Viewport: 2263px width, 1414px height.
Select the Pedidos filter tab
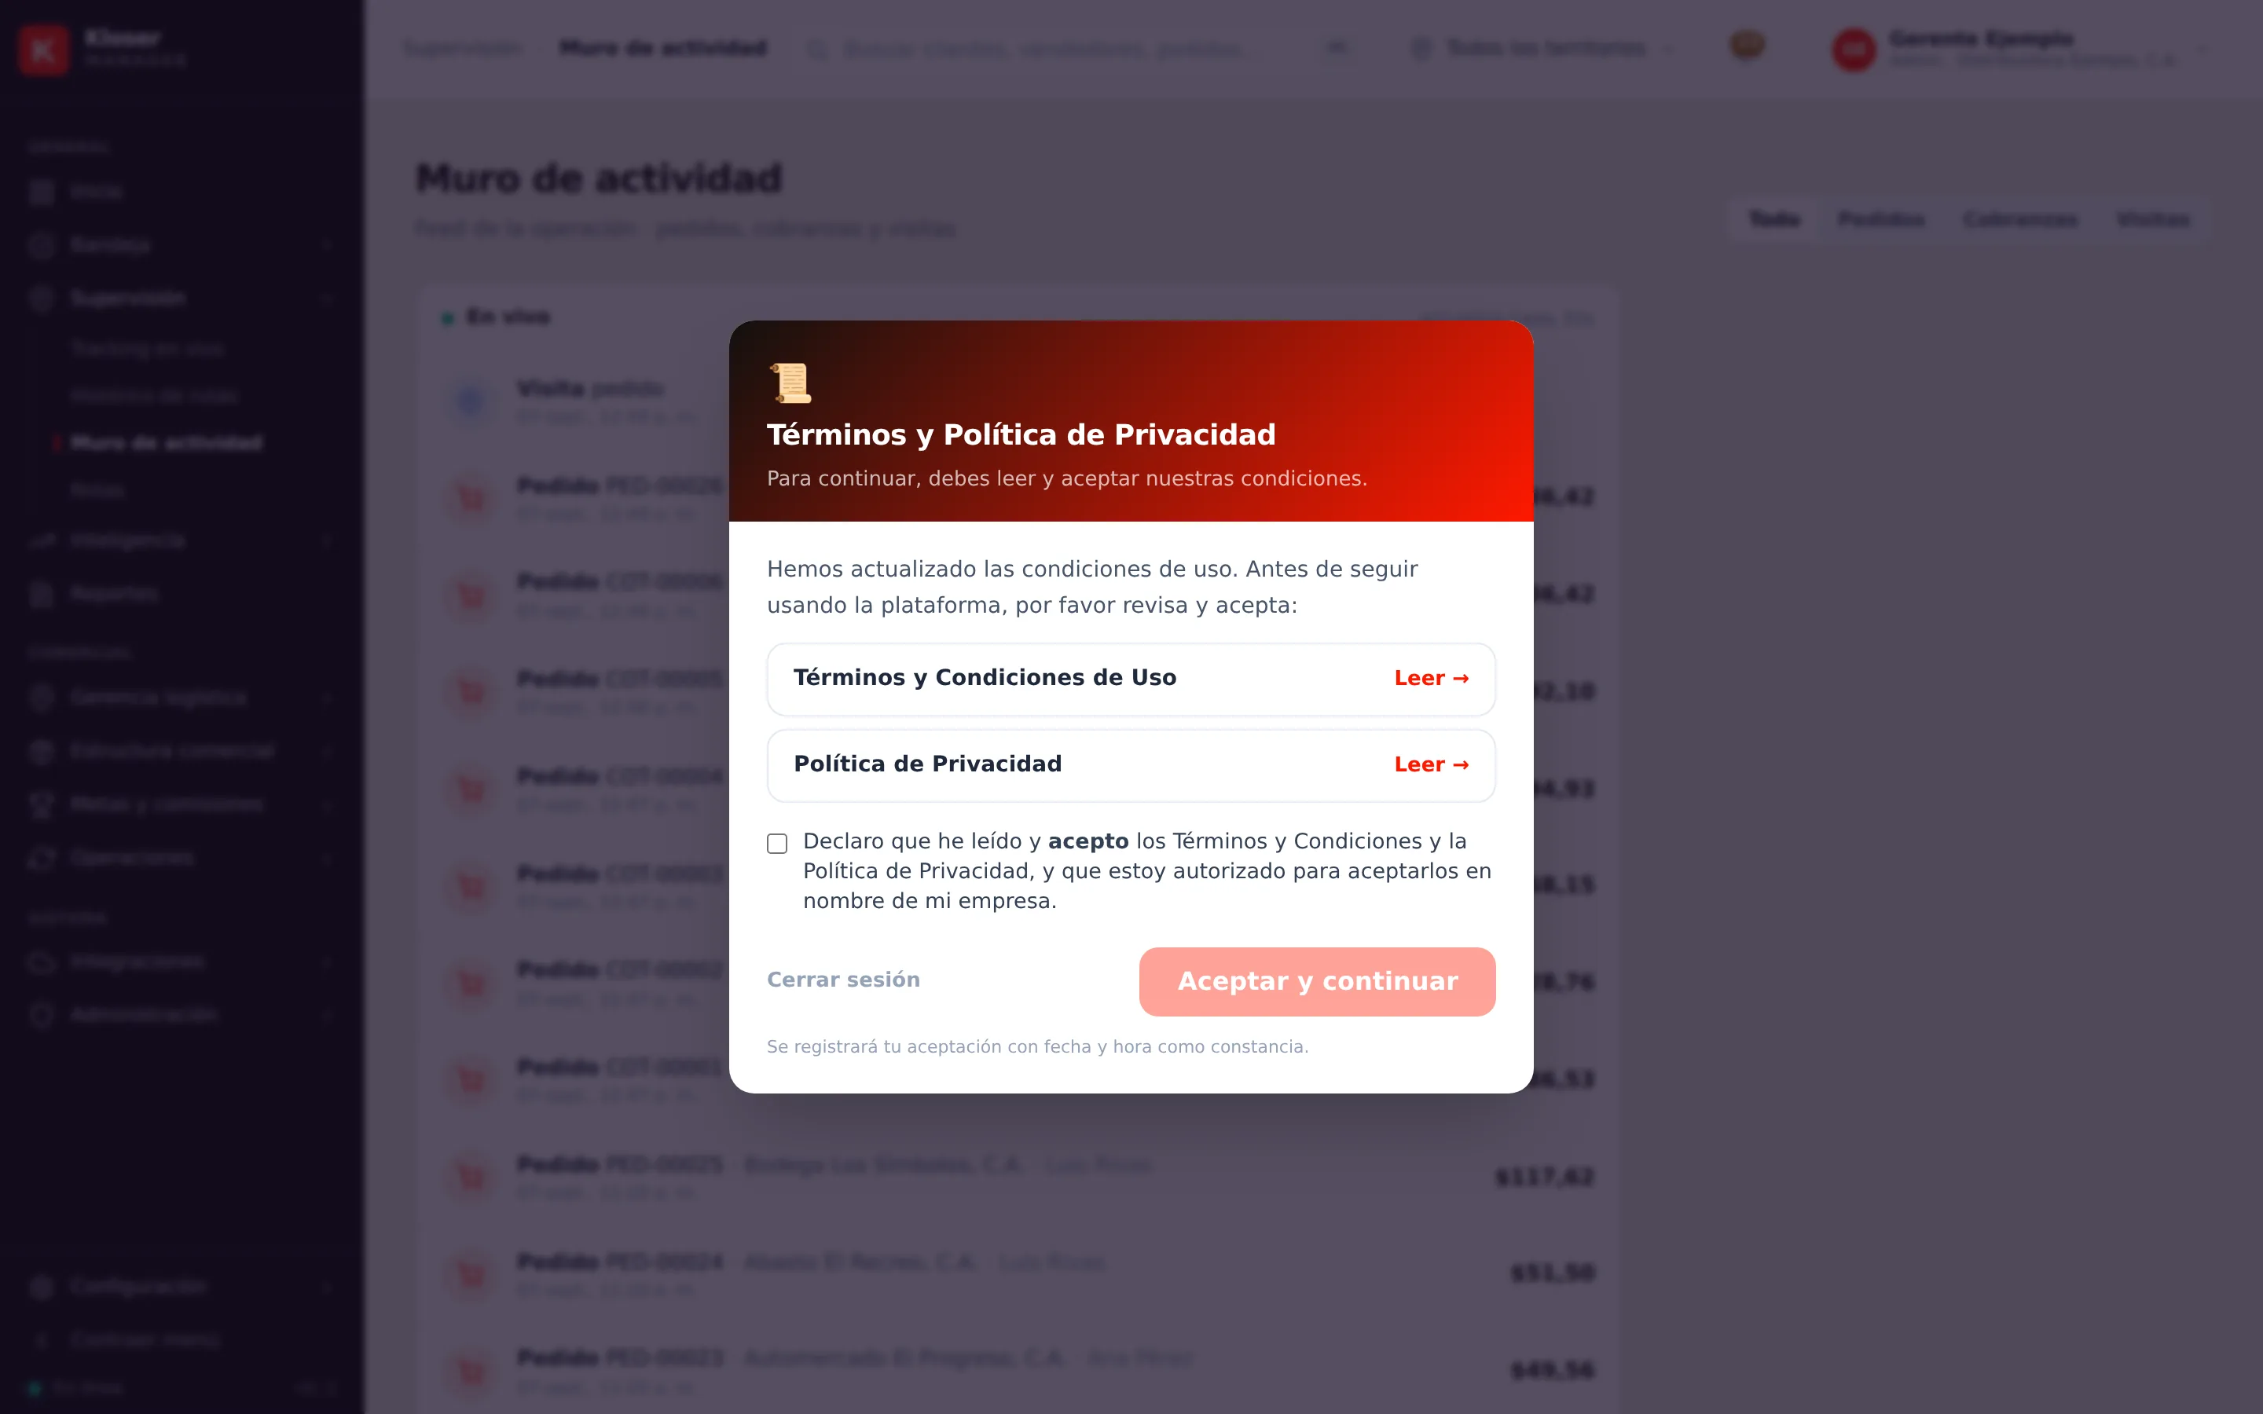[x=1880, y=220]
